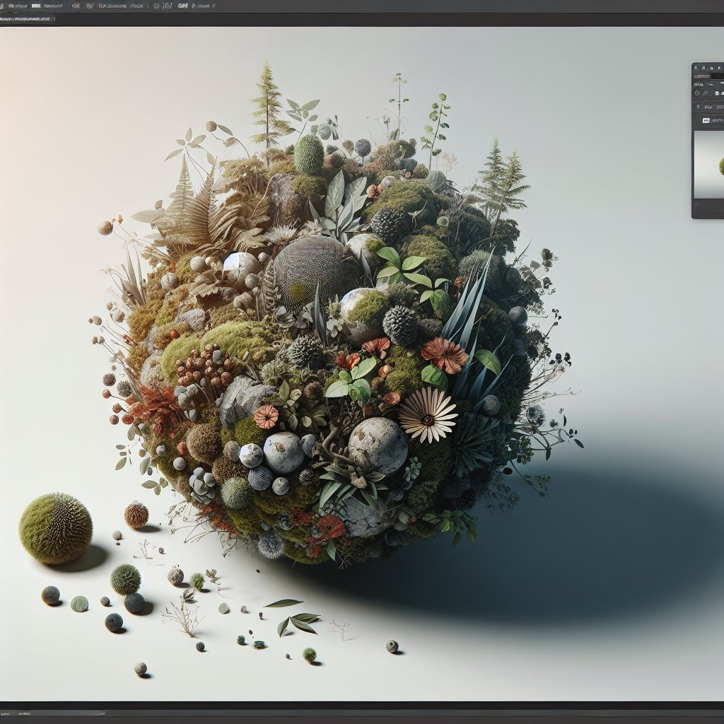724x724 pixels.
Task: Click the circular icon in the floating panel
Action: [696, 93]
